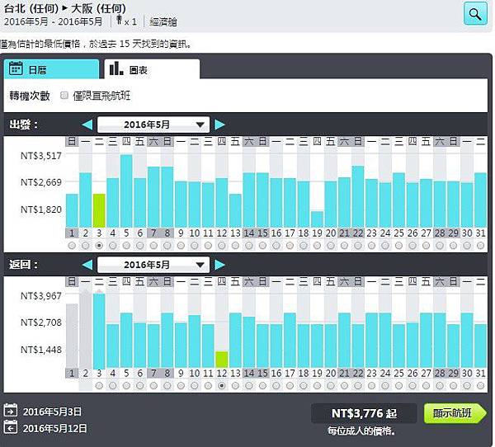495x447 pixels.
Task: Switch to the chart tab 圖表
Action: (152, 69)
